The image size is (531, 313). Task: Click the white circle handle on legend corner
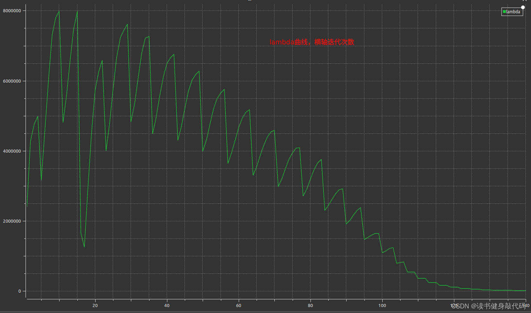[523, 7]
